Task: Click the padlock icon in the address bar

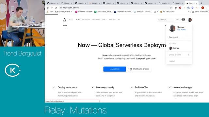Action: click(x=61, y=8)
